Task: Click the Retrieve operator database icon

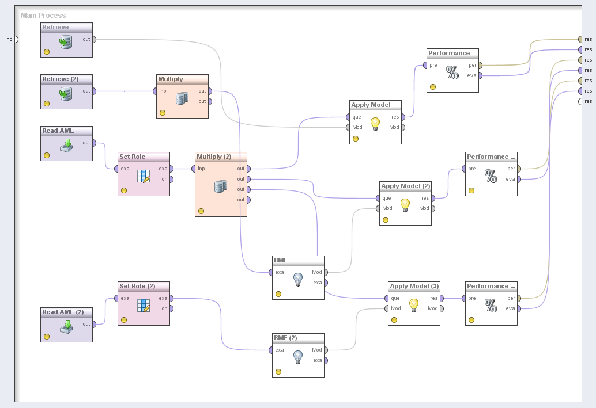Action: 66,42
